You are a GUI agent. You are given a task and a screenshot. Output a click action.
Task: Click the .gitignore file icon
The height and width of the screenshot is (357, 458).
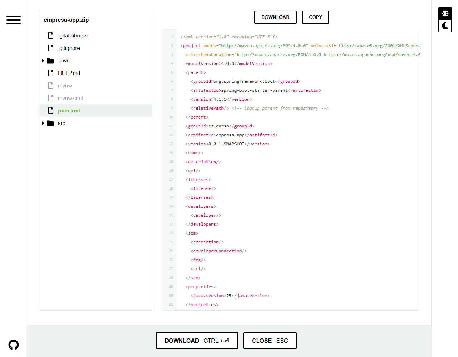point(51,48)
